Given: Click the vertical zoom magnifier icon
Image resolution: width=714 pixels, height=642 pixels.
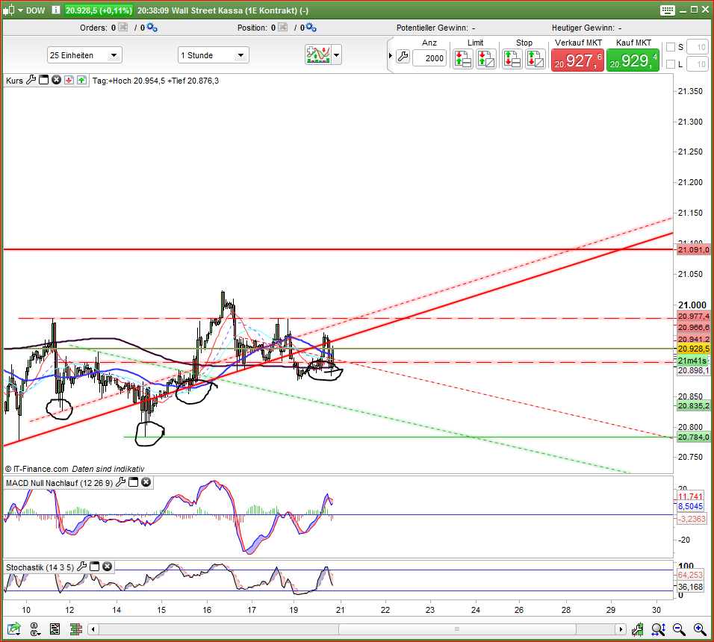Looking at the screenshot, I should tap(659, 629).
